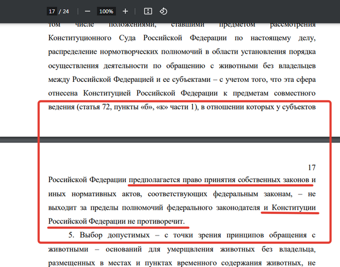Click the total page count '/ 24'
The image size is (340, 267).
(x=64, y=11)
